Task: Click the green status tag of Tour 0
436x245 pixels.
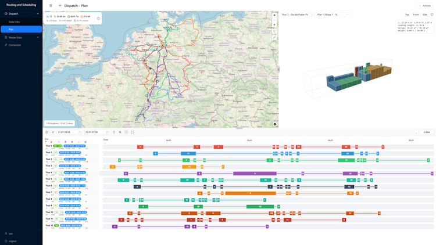Action: click(x=58, y=146)
